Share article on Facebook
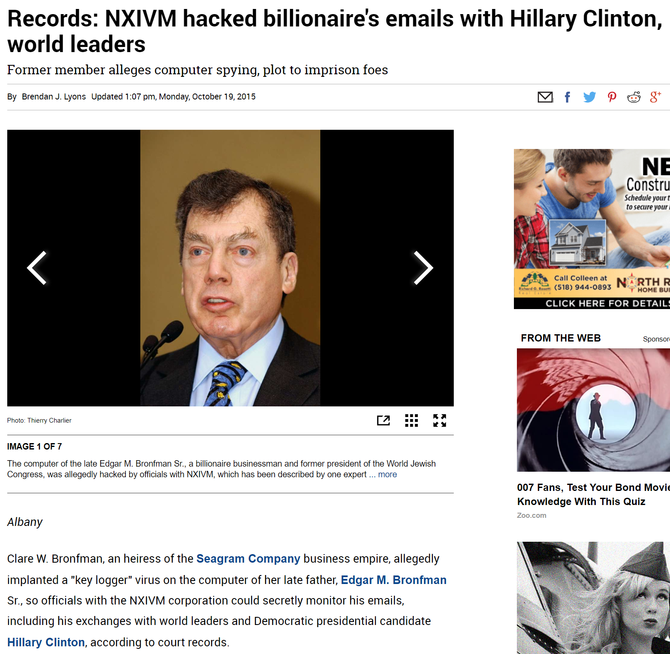This screenshot has width=670, height=654. pyautogui.click(x=567, y=97)
